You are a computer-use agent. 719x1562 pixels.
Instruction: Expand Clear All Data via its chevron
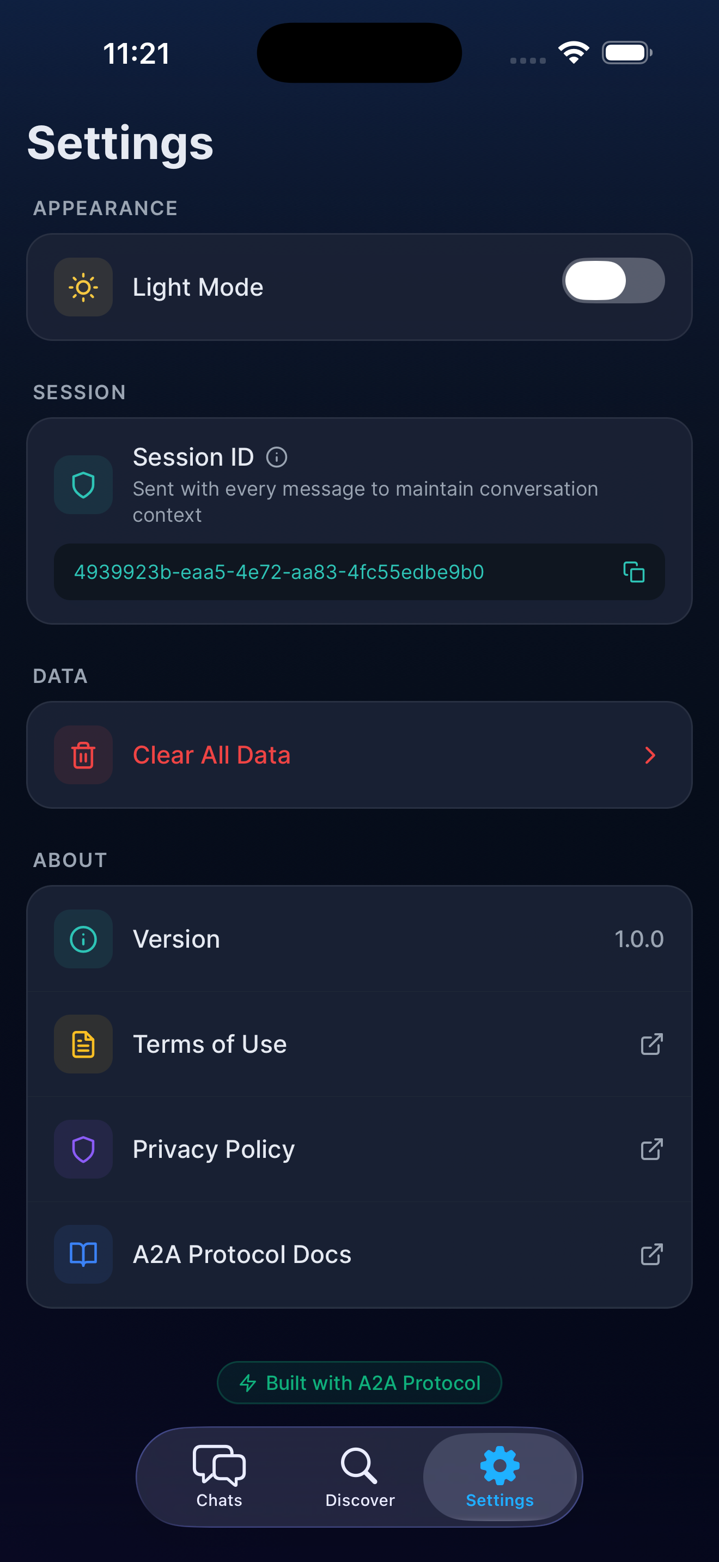[650, 754]
